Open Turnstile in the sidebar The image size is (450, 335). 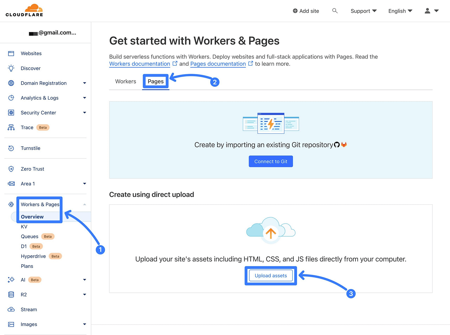30,148
